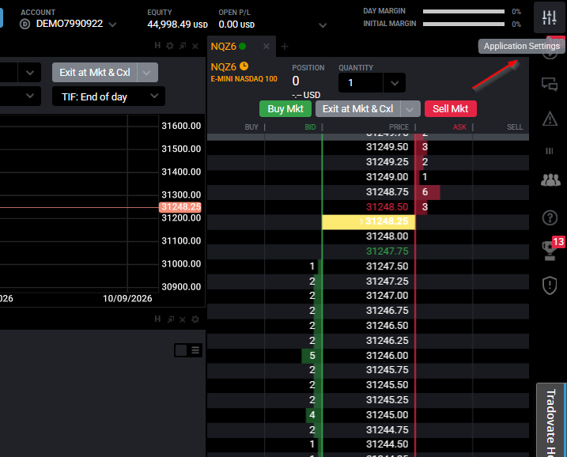This screenshot has width=567, height=457.
Task: Click the Quantity input field
Action: [361, 83]
